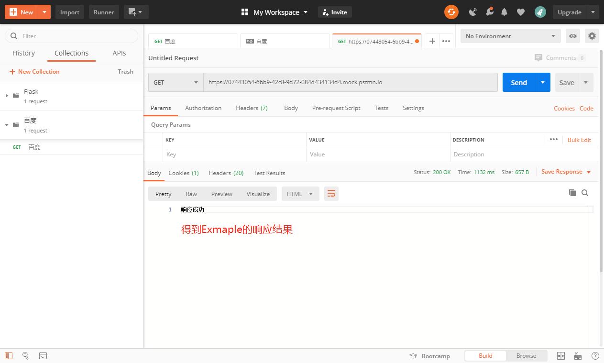
Task: Click the Send button
Action: click(518, 82)
